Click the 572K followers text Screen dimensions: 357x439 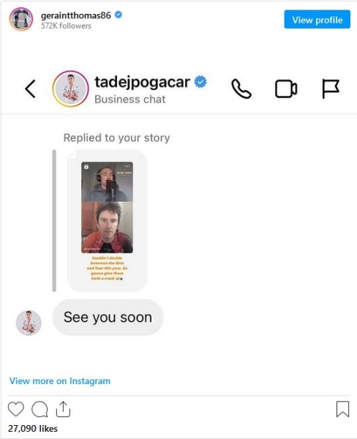(66, 26)
